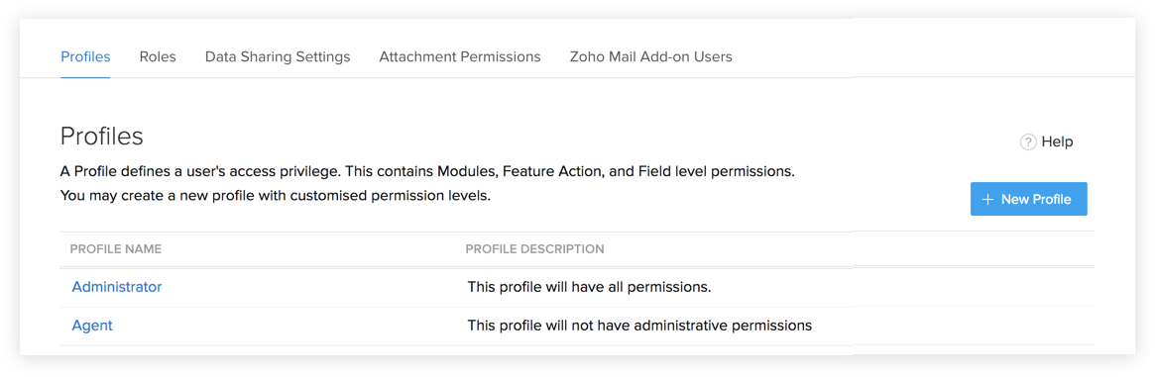Click the 'will not have administrative permissions' description
Viewport: 1155px width, 377px height.
point(639,325)
